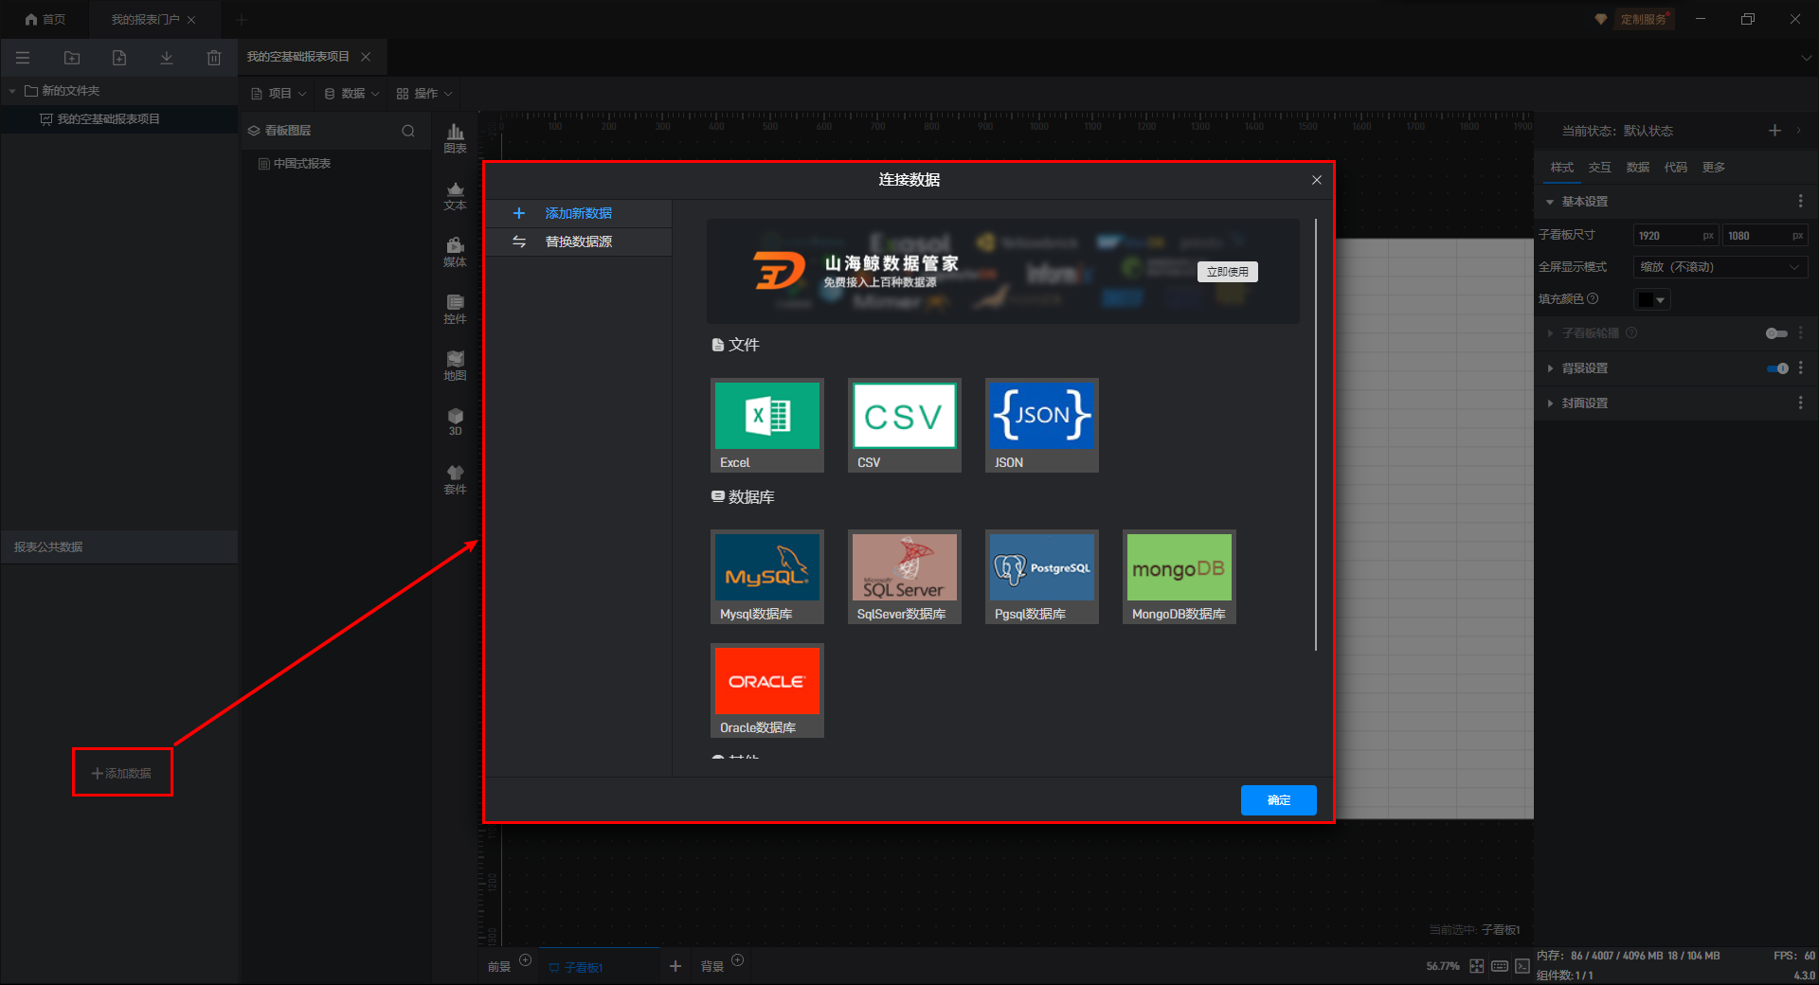Switch to the 样式 tab
Viewport: 1819px width, 985px height.
pyautogui.click(x=1562, y=168)
